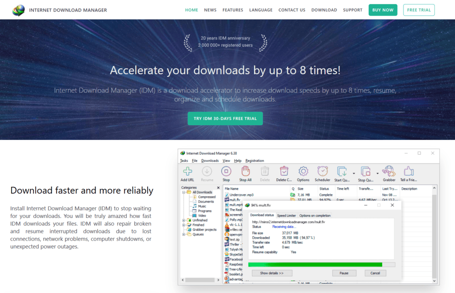Open the Tasks menu in IDM

pos(184,161)
